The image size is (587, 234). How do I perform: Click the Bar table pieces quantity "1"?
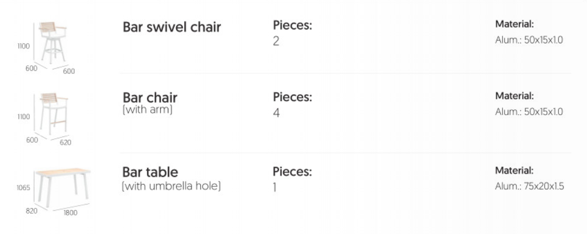click(275, 188)
